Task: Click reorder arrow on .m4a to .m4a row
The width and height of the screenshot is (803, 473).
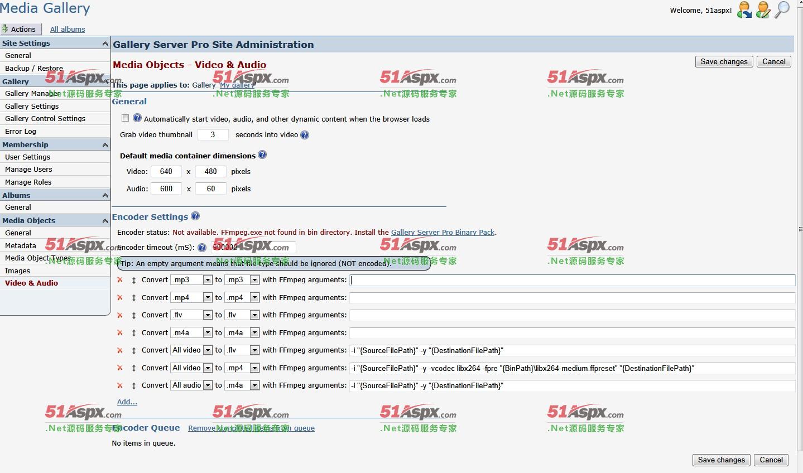Action: point(134,333)
